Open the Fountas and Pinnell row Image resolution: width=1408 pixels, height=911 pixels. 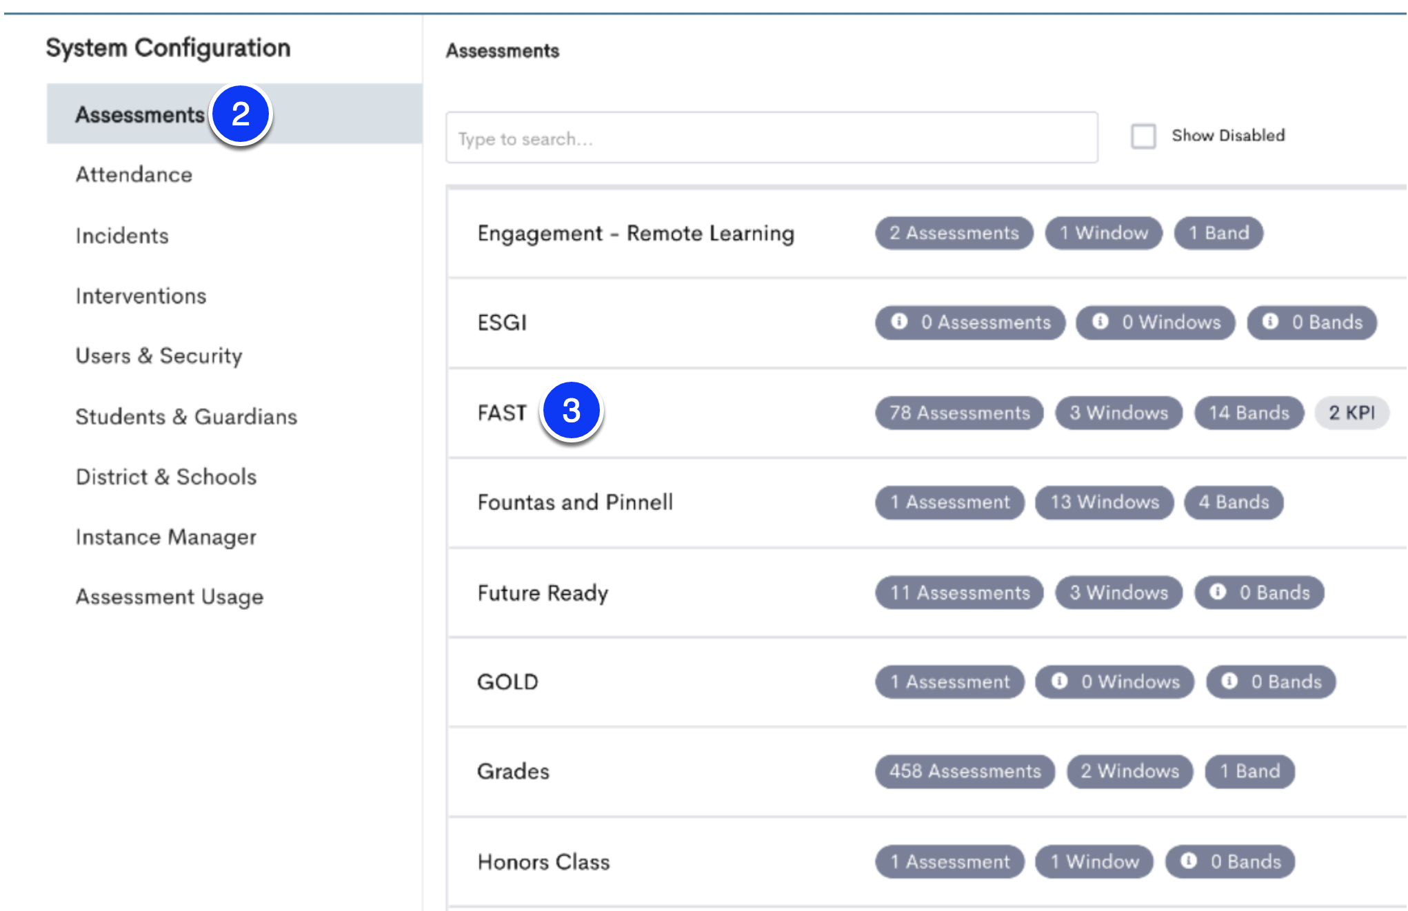coord(927,502)
